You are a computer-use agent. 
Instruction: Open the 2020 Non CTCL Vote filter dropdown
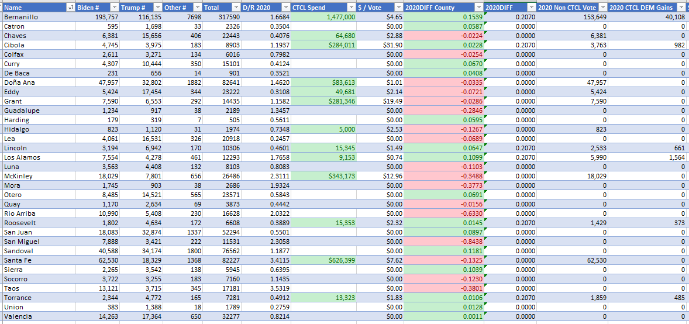(x=604, y=8)
